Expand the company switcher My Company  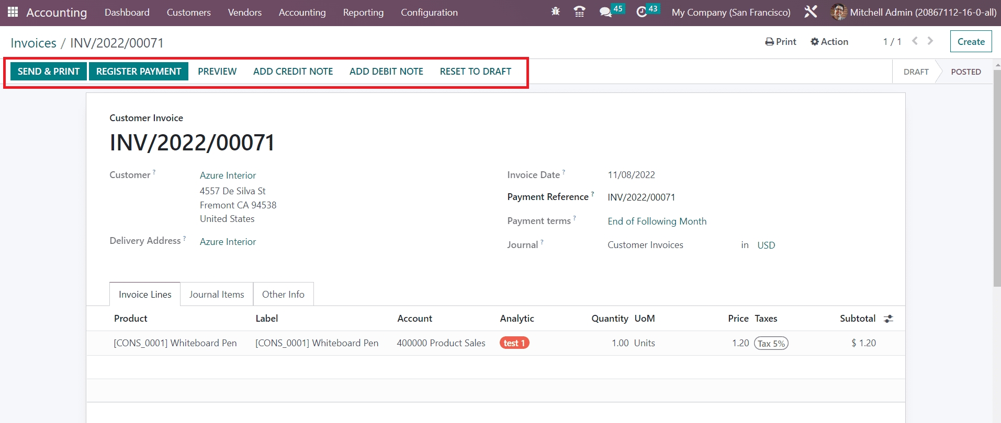point(730,13)
